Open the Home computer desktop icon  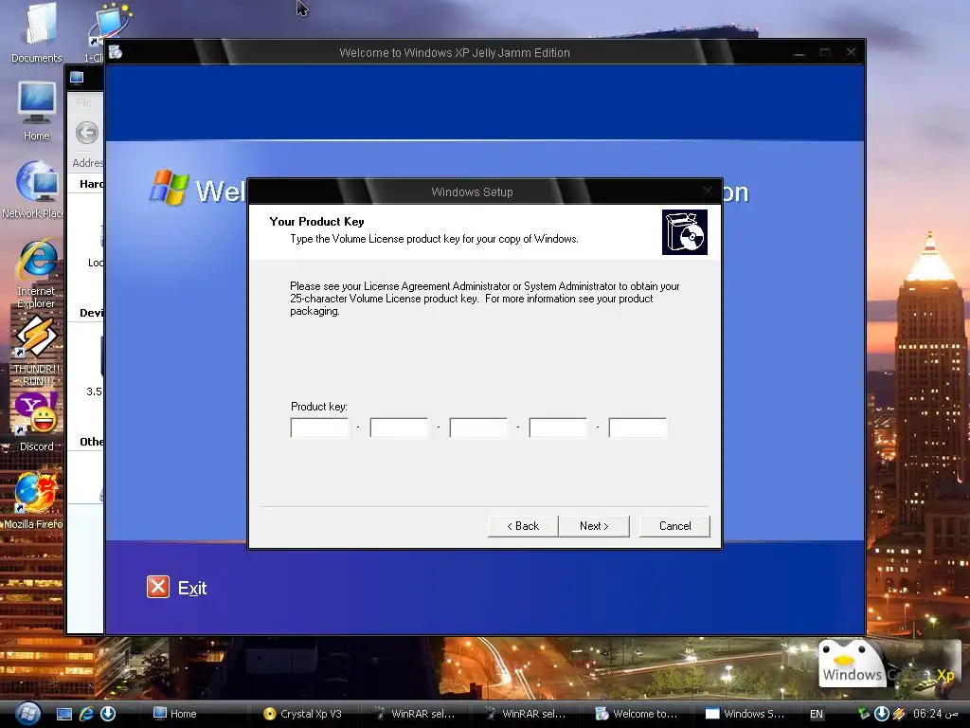pos(37,112)
